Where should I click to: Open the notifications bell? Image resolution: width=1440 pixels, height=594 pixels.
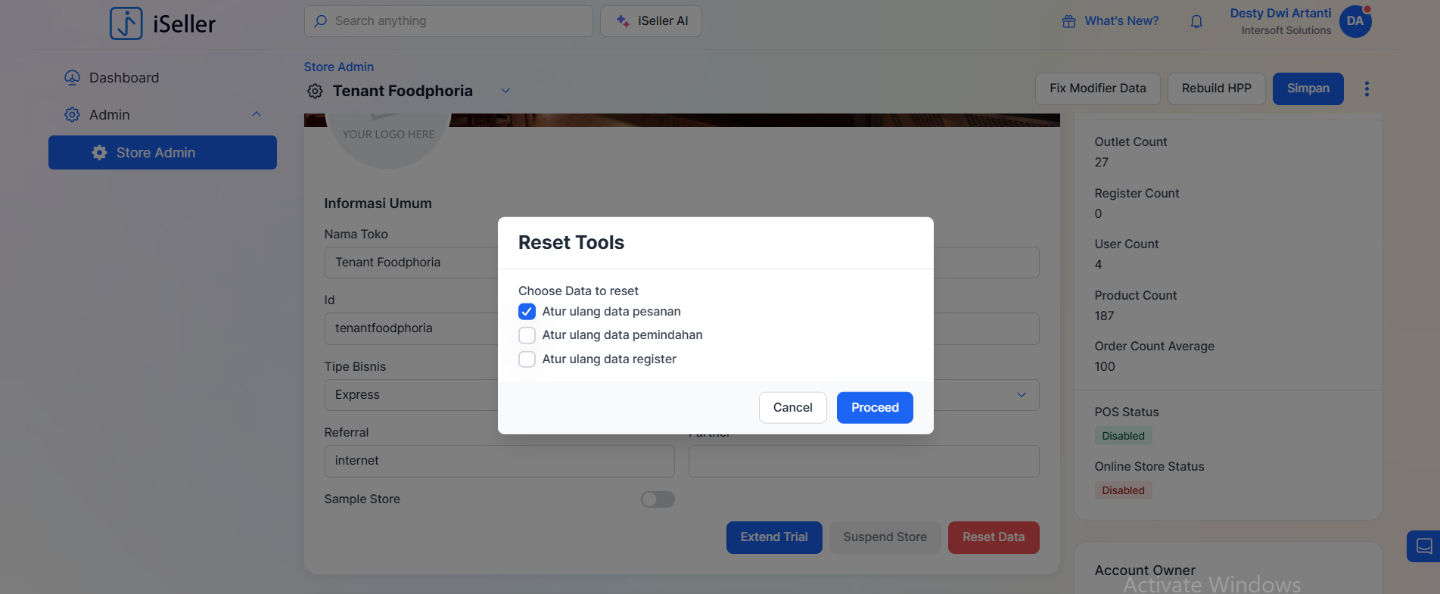(1196, 21)
